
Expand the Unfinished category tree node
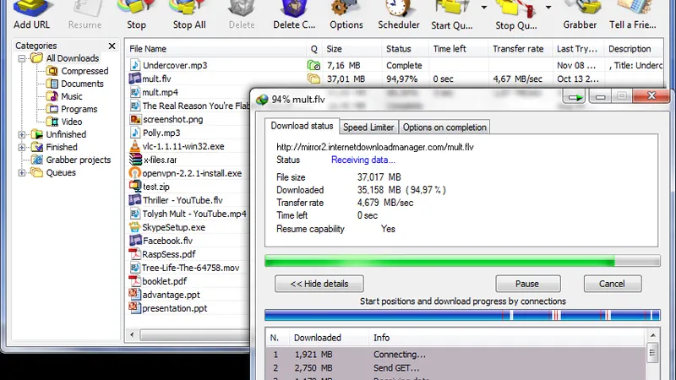[x=22, y=134]
